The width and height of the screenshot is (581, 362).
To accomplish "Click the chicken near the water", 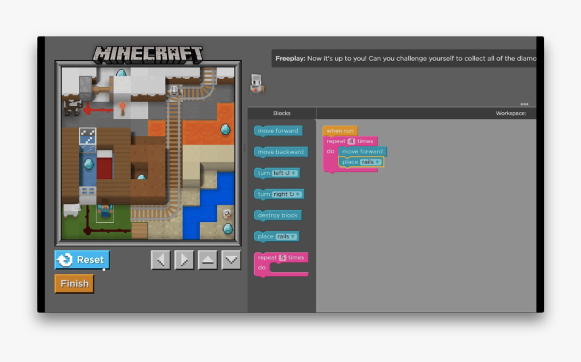I will [227, 214].
